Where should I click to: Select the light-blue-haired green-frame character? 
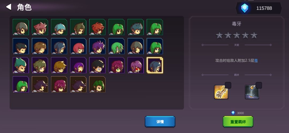tap(59, 27)
